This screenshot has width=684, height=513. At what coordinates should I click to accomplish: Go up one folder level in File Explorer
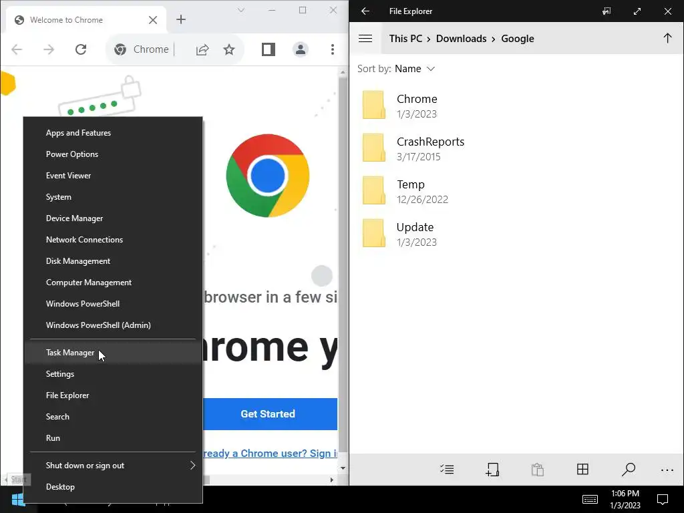pos(667,38)
